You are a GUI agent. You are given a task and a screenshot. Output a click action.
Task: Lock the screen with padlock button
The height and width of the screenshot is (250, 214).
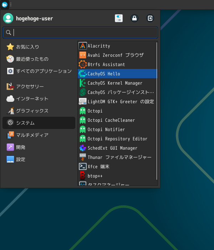tap(134, 18)
